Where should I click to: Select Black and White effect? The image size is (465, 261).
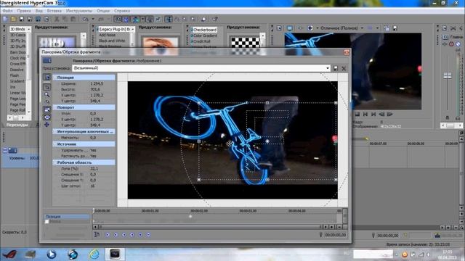(x=112, y=41)
